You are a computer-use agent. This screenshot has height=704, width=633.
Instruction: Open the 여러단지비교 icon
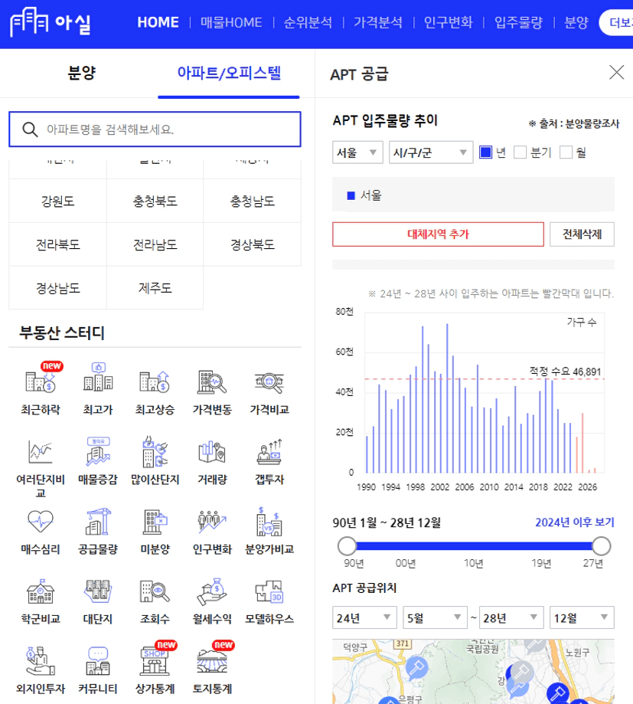tap(41, 452)
